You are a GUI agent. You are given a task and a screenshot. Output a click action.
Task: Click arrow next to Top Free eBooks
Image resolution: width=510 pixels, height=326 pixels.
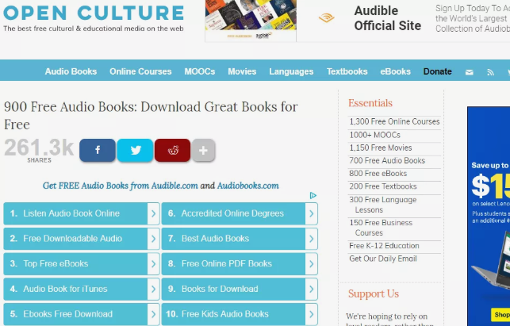pos(154,263)
